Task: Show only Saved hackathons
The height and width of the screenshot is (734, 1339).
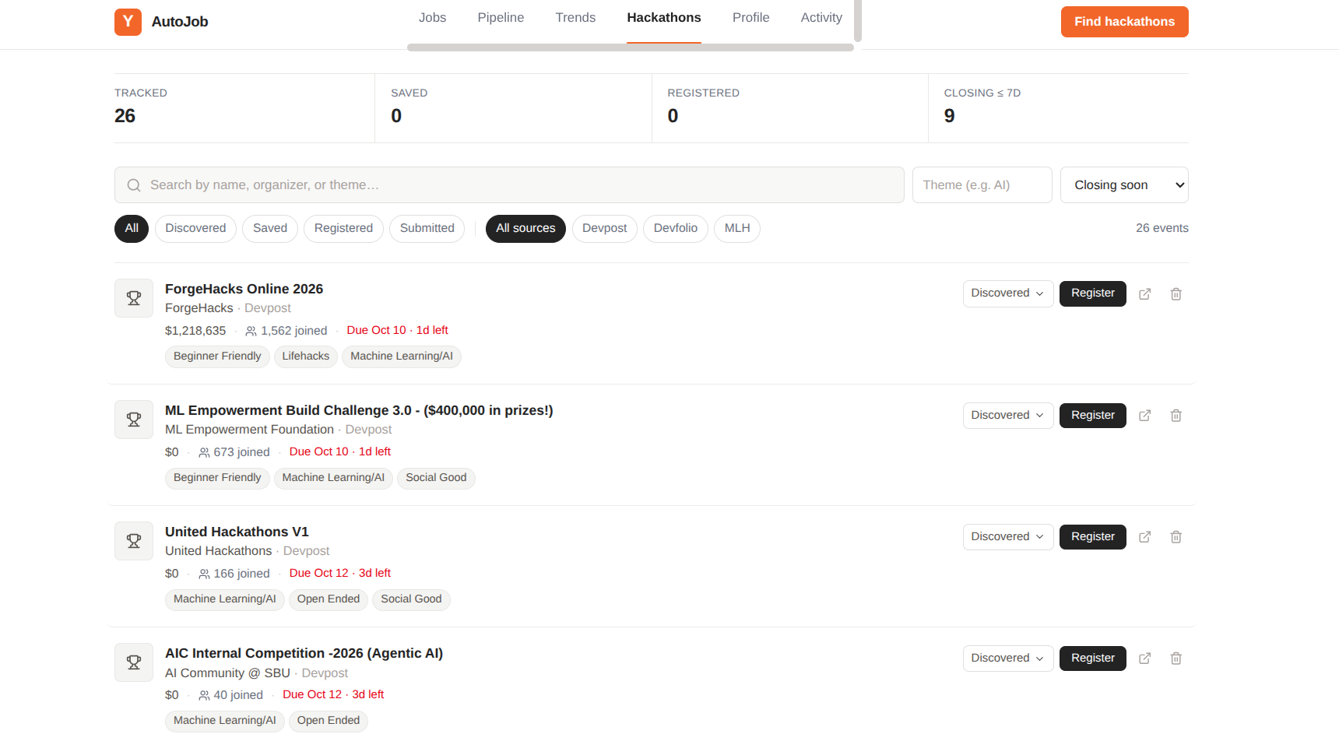Action: [x=270, y=229]
